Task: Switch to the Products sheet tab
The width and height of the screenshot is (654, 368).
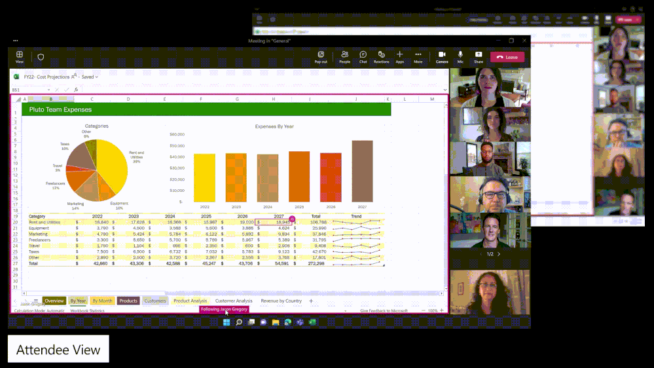Action: [128, 301]
